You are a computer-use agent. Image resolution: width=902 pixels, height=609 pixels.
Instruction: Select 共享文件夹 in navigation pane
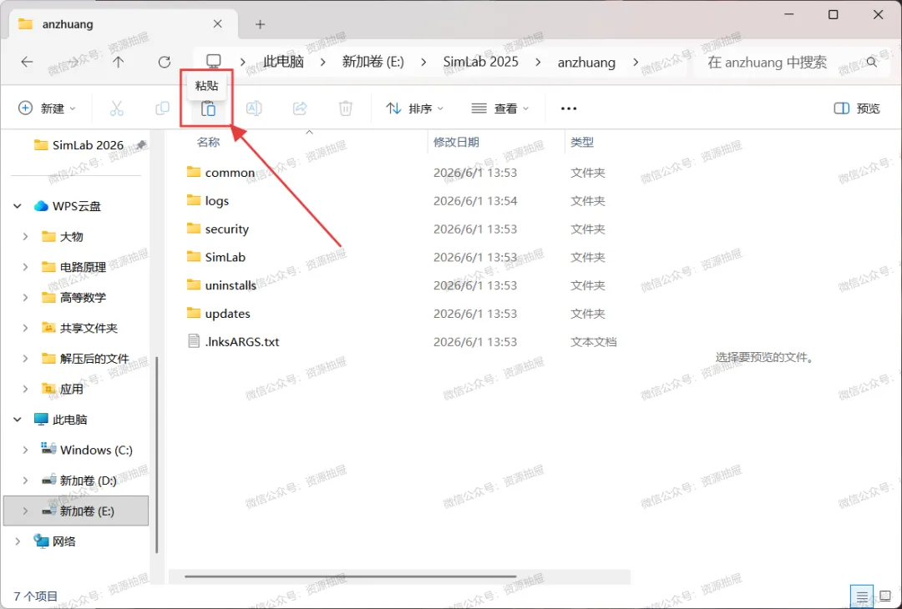click(89, 328)
